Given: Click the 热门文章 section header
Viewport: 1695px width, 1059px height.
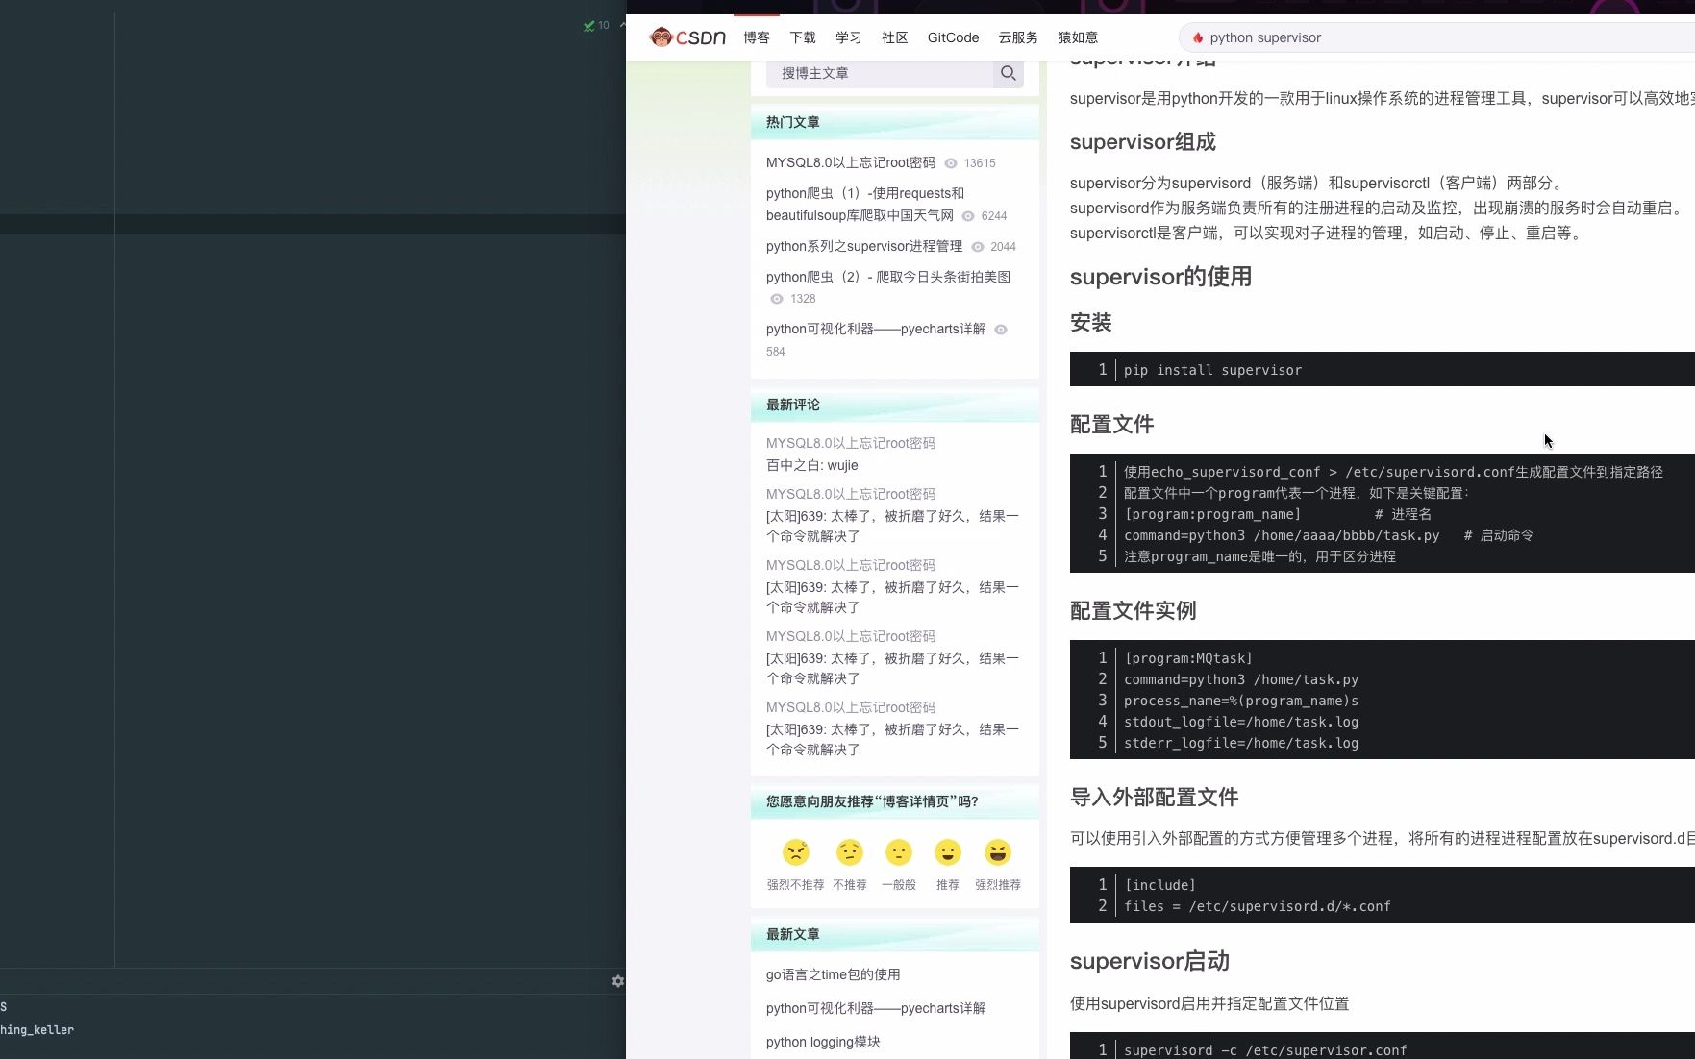Looking at the screenshot, I should [x=793, y=122].
